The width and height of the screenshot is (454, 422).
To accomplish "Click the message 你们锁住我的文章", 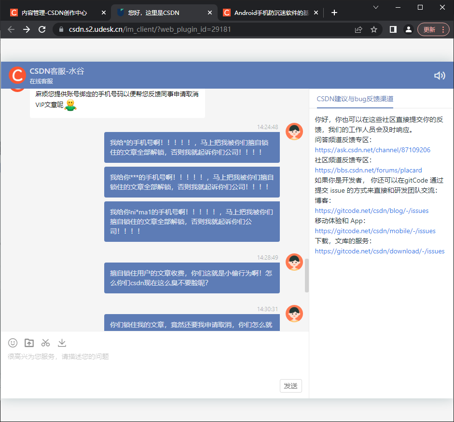I will pos(192,323).
